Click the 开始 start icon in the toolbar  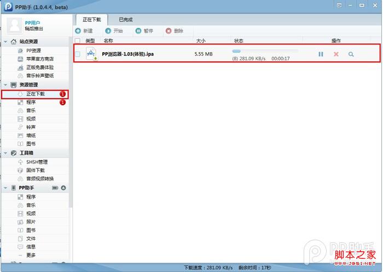108,31
